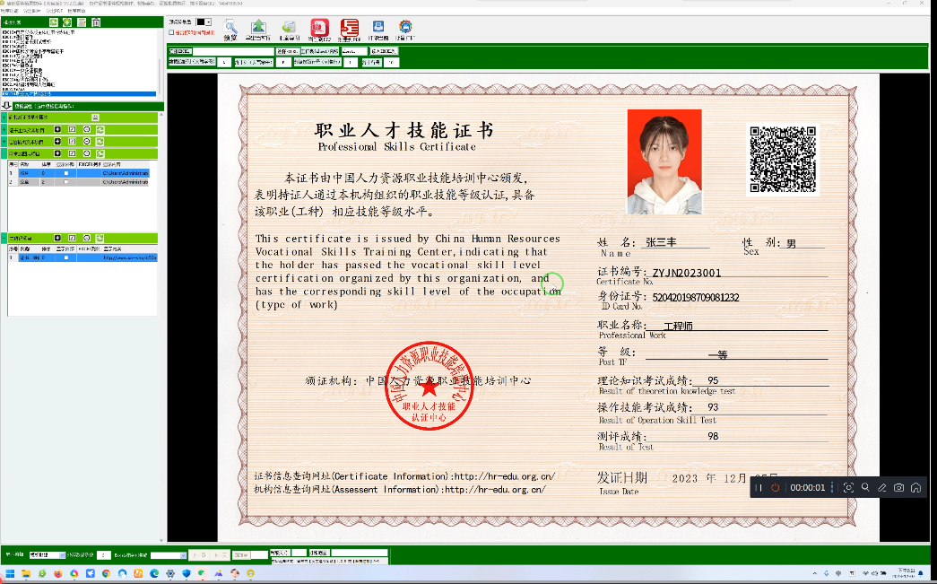This screenshot has height=584, width=937.
Task: Click the minus circle icon in fourth green row
Action: click(x=87, y=153)
